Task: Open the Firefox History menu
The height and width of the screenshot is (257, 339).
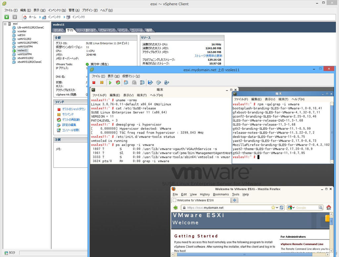Action: click(x=205, y=194)
